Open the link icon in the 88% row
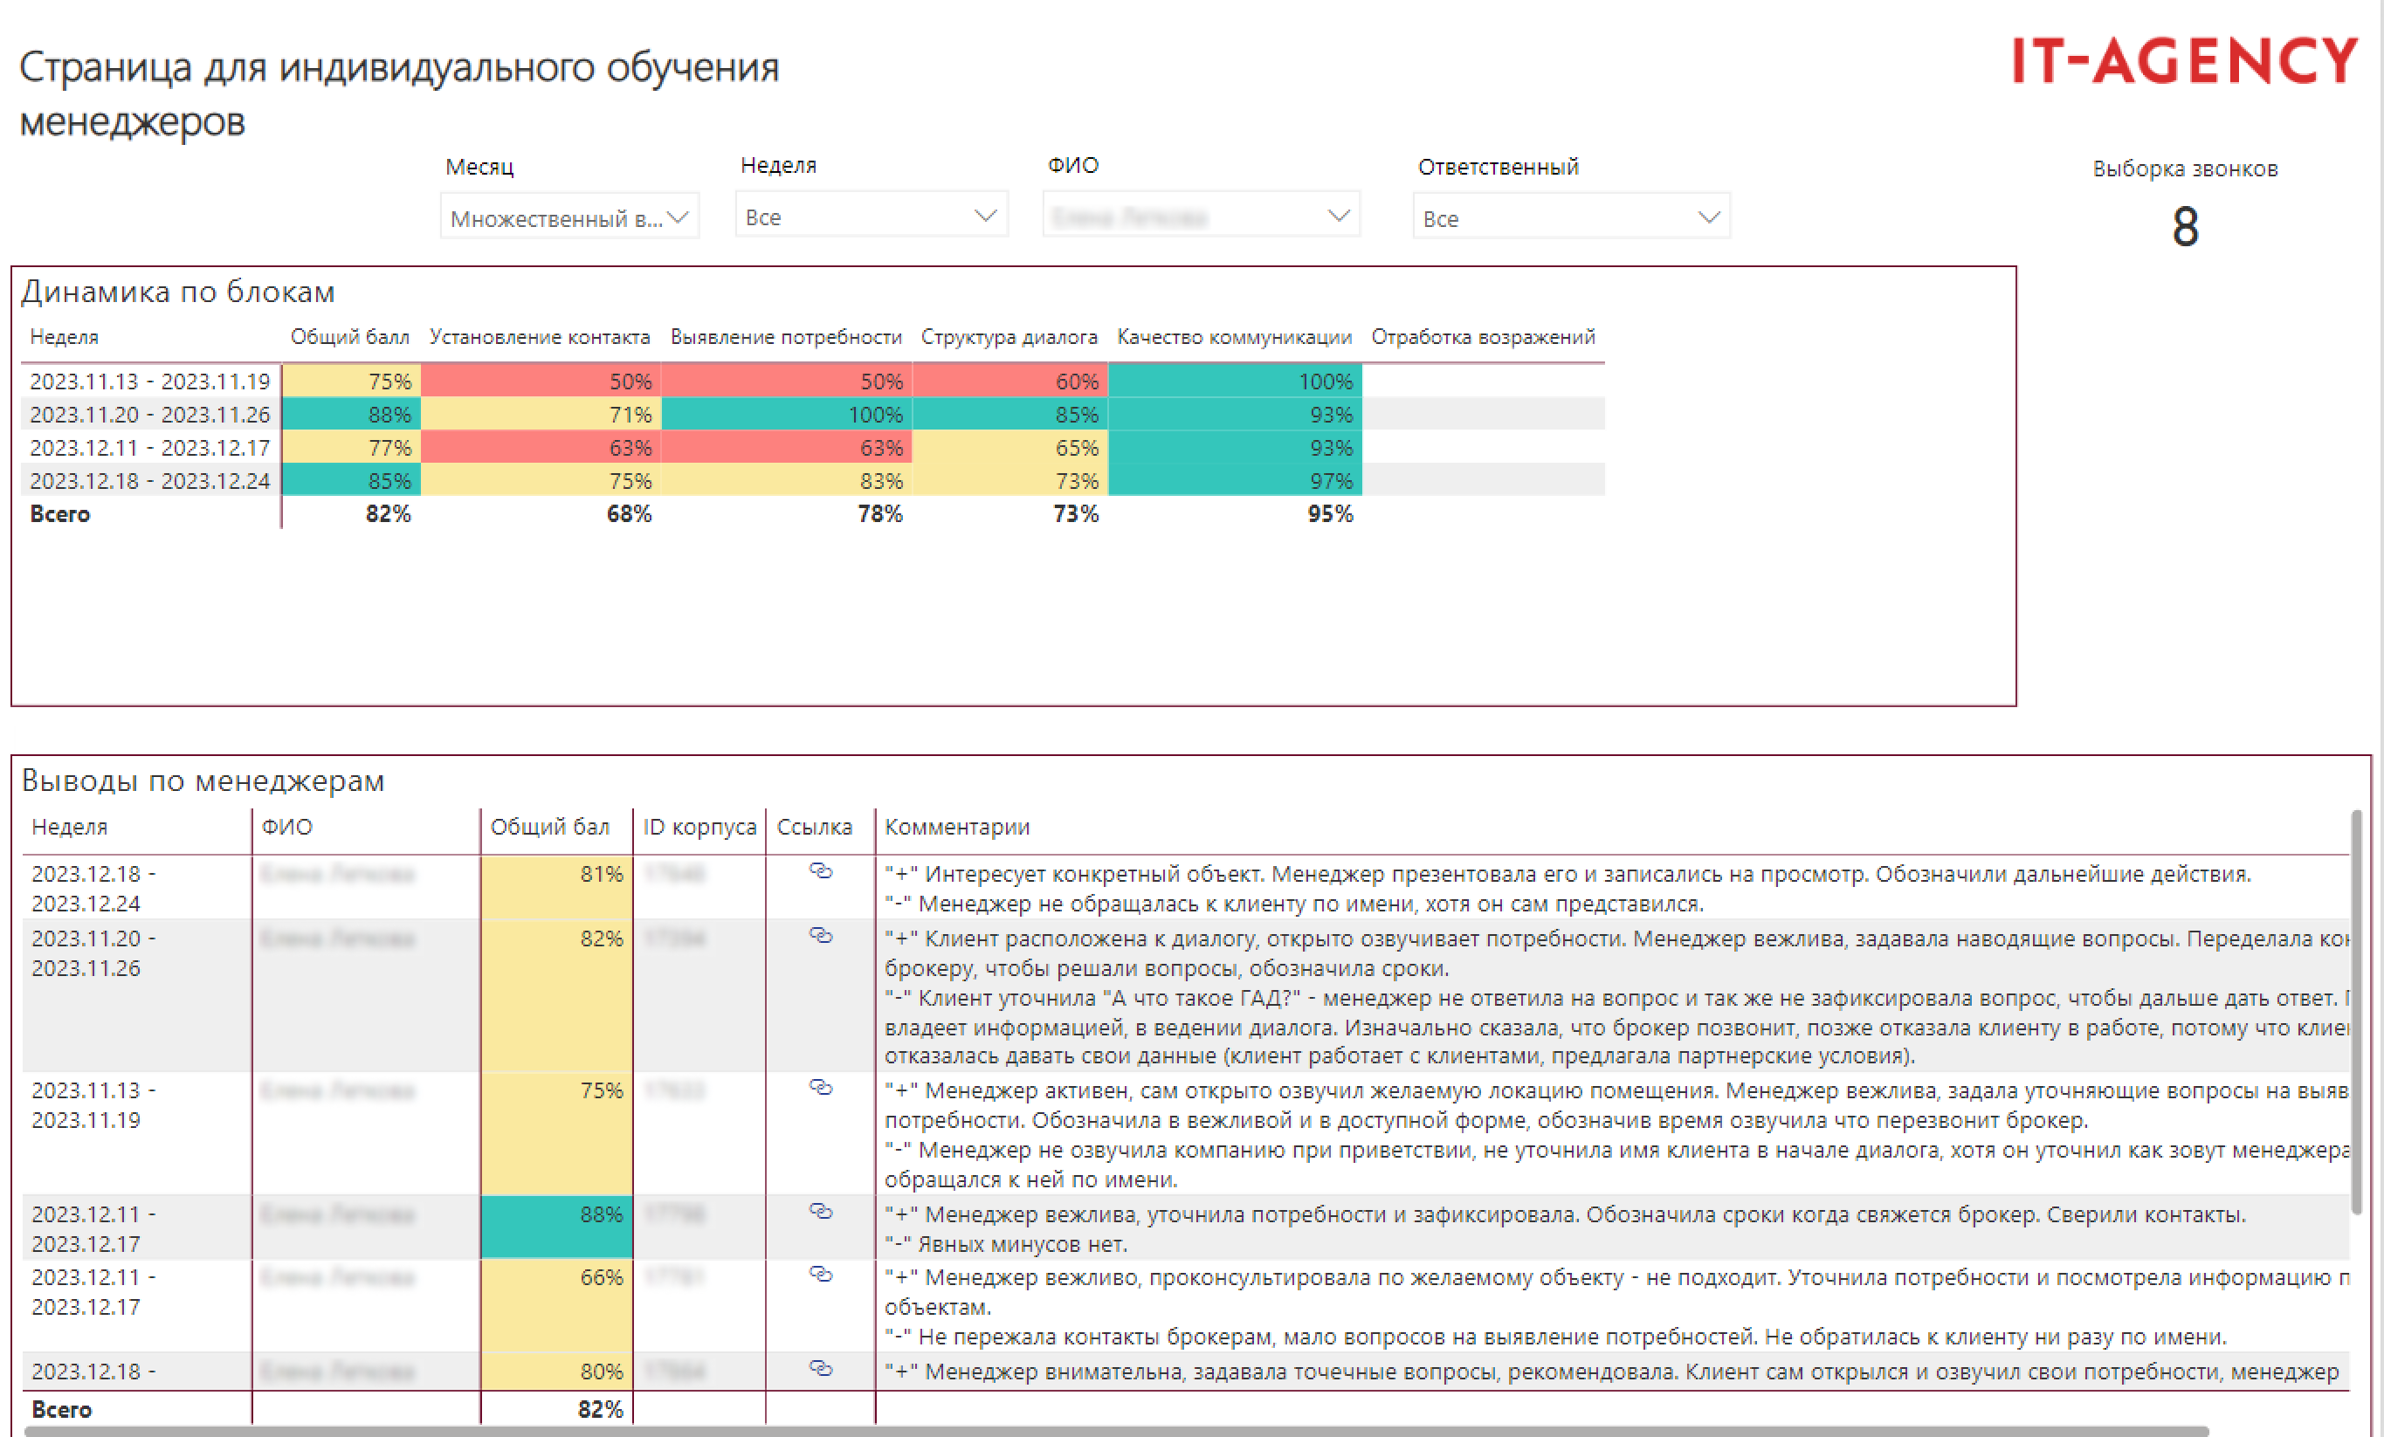Image resolution: width=2384 pixels, height=1437 pixels. coord(821,1211)
